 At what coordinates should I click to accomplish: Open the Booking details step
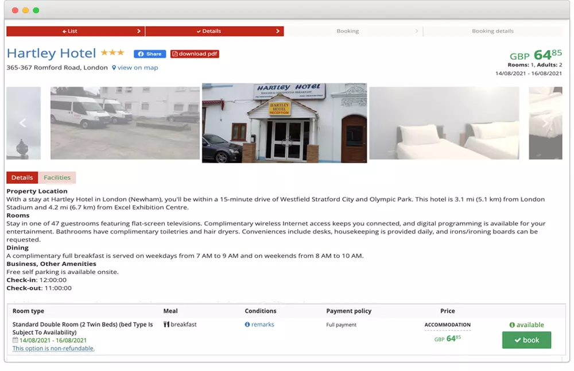click(492, 31)
